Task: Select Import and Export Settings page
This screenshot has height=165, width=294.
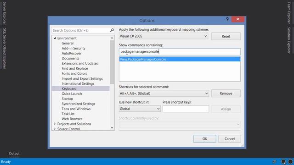Action: [82, 78]
